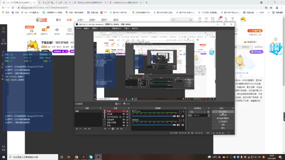Mute the second audio mixer channel
Image resolution: width=285 pixels, height=160 pixels.
[x=178, y=125]
